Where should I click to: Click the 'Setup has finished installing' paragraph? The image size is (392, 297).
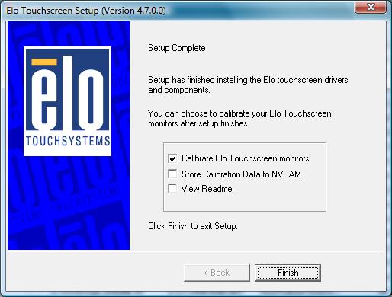pos(248,85)
